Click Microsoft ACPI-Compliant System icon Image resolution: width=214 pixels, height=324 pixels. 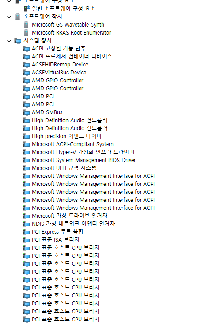pos(26,144)
